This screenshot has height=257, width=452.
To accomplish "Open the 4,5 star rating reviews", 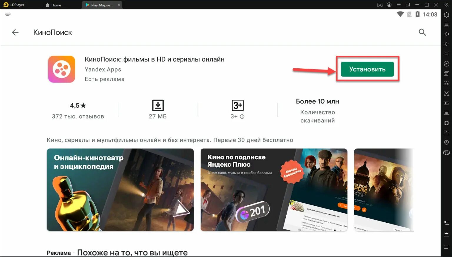I will pyautogui.click(x=78, y=105).
